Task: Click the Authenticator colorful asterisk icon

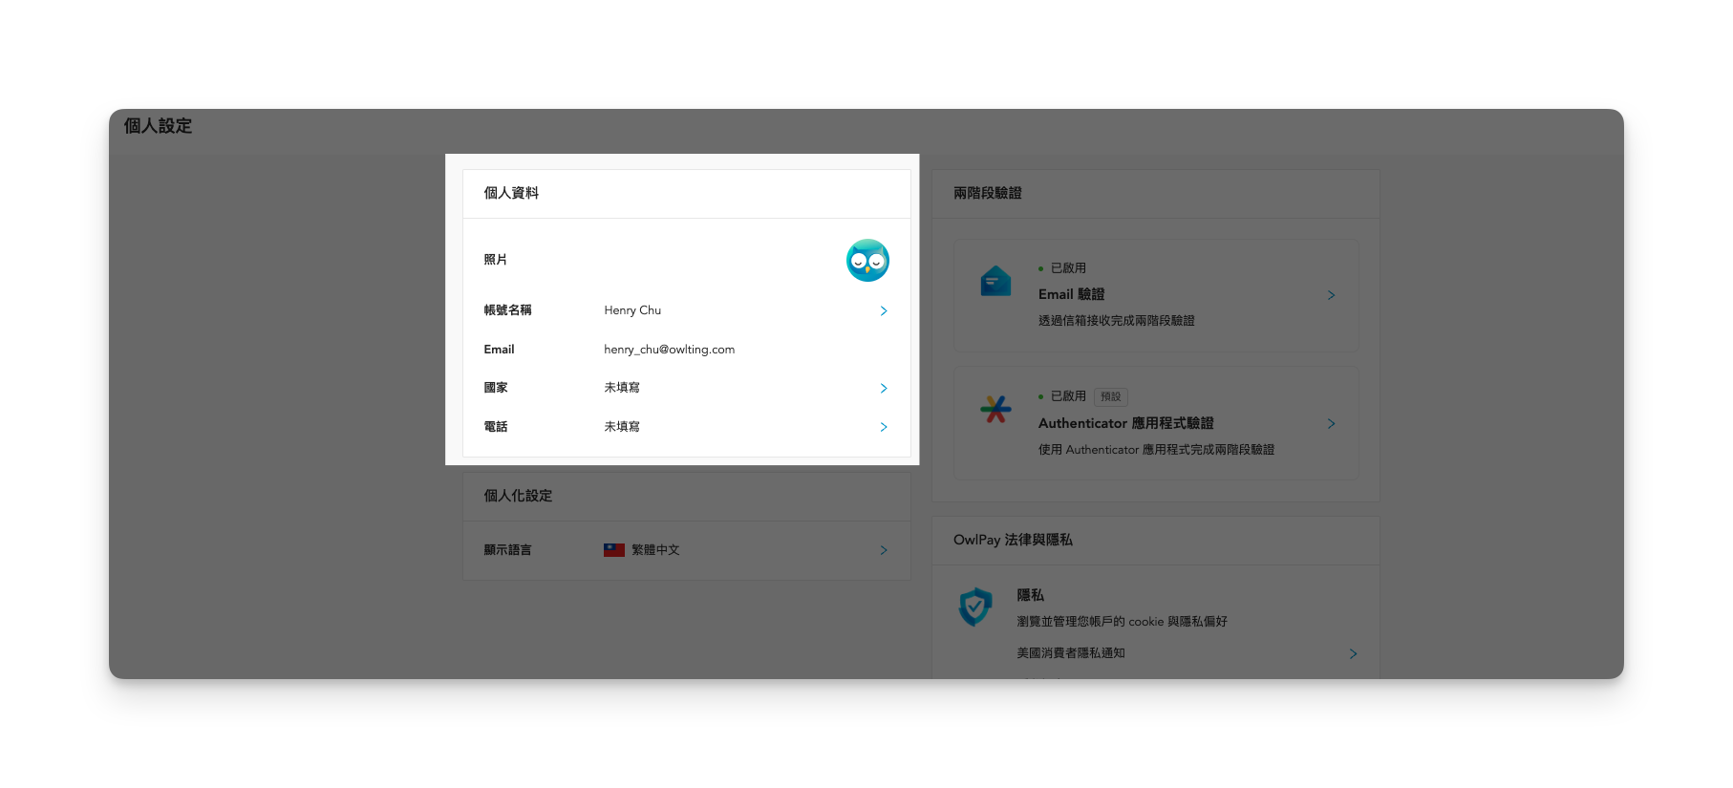Action: pyautogui.click(x=995, y=409)
